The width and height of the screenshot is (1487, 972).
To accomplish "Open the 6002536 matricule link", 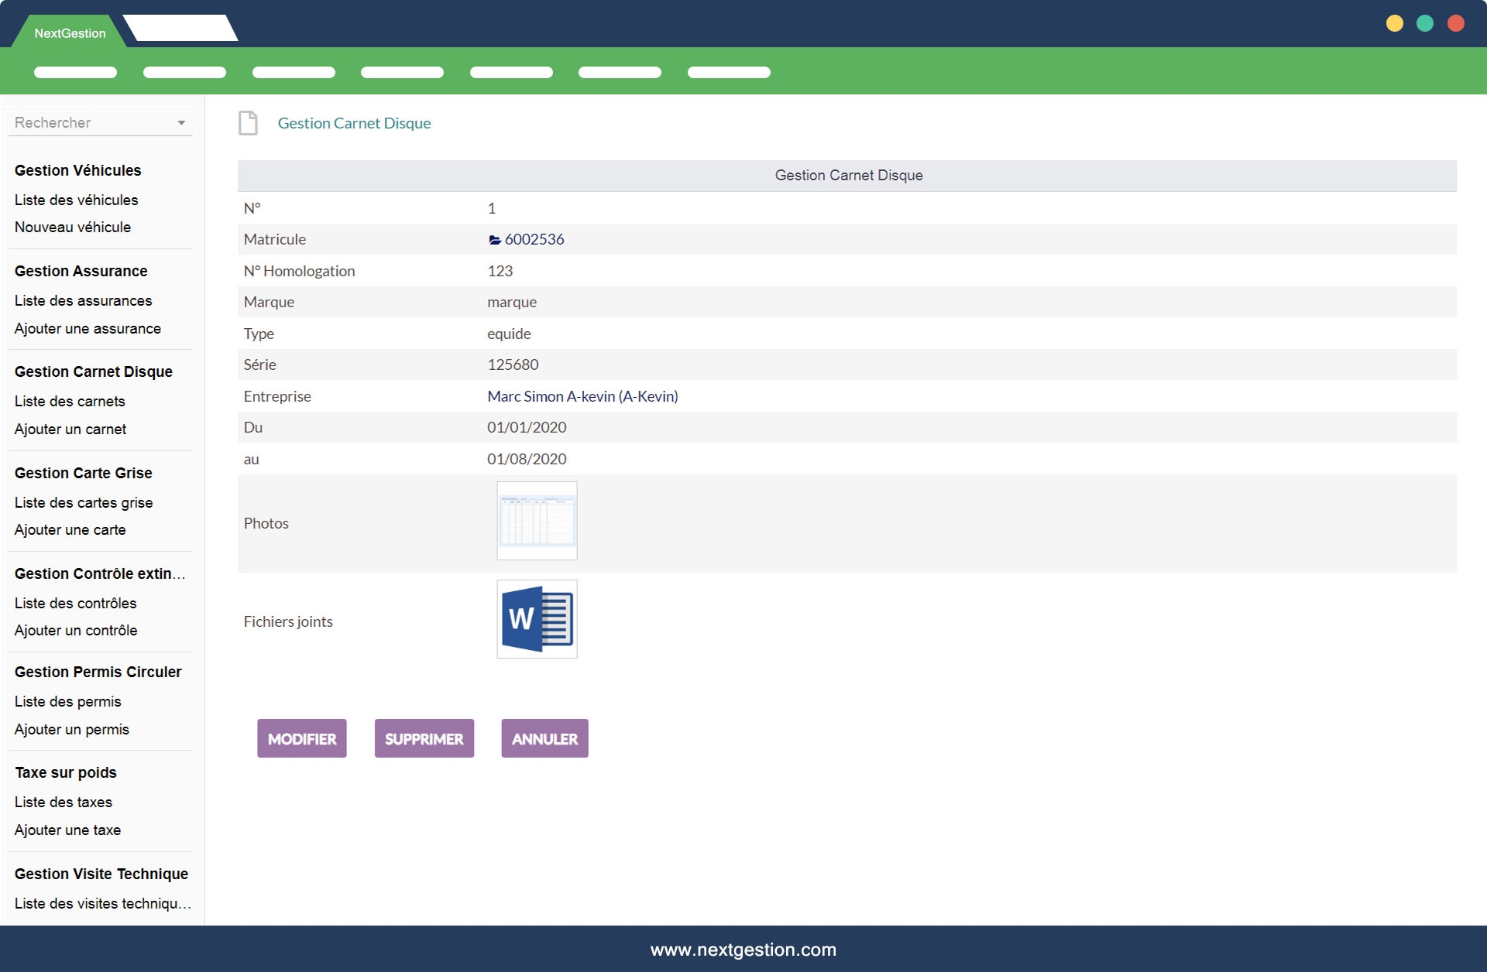I will pos(534,240).
